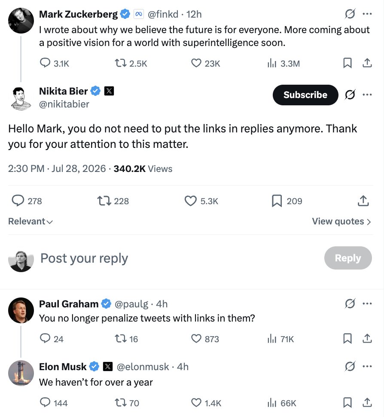Image resolution: width=384 pixels, height=417 pixels.
Task: Toggle like on Elon Musk's reply
Action: [x=196, y=403]
